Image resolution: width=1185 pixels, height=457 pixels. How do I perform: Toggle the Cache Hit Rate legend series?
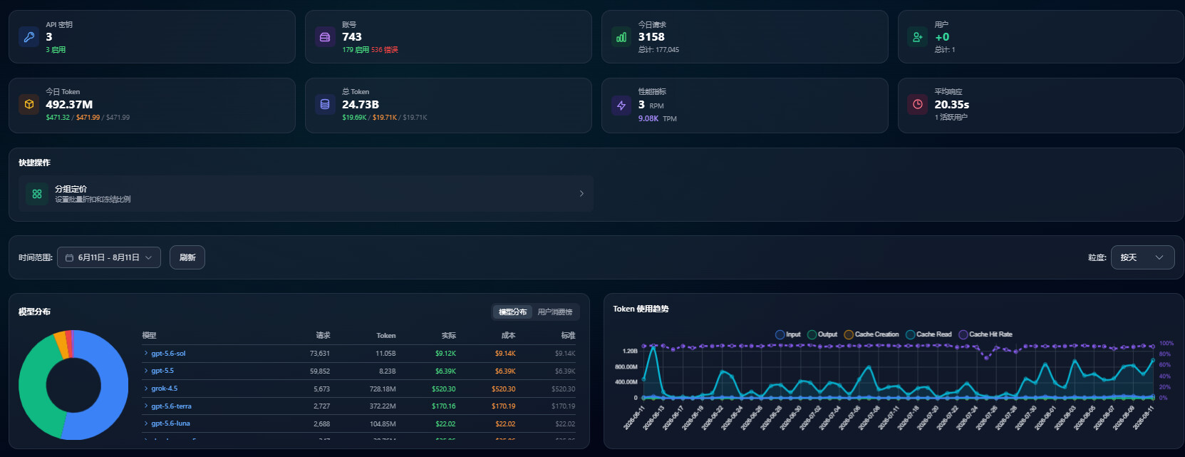[x=985, y=334]
